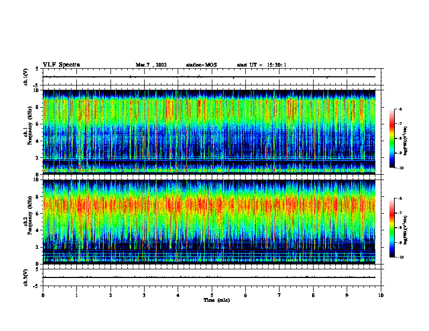Click the 'start UT = 15:30: 1' label
429x331 pixels.
pyautogui.click(x=262, y=65)
